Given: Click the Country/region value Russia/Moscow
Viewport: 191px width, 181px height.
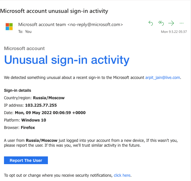Looking at the screenshot, I should (49, 98).
